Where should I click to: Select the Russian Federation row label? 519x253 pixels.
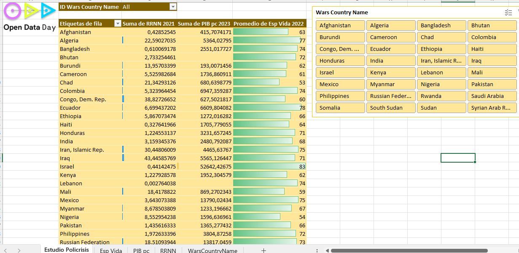point(90,242)
